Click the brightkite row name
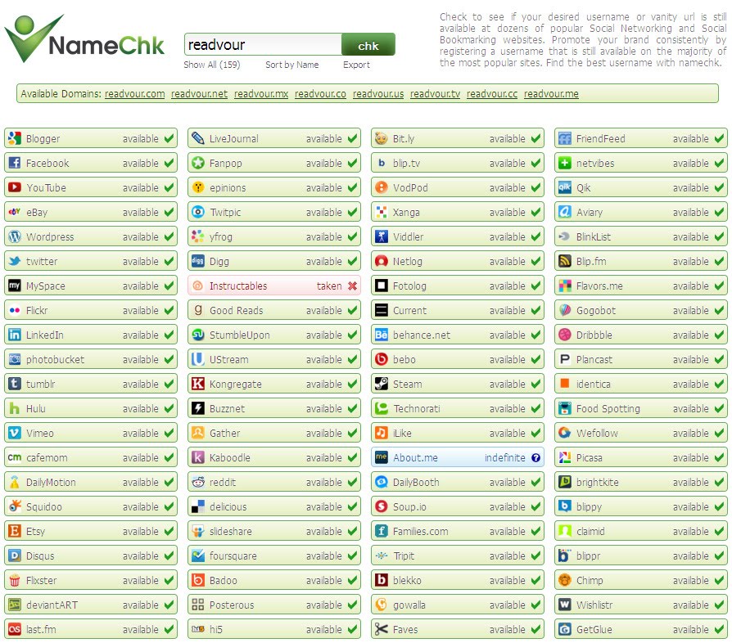732x643 pixels. (597, 482)
